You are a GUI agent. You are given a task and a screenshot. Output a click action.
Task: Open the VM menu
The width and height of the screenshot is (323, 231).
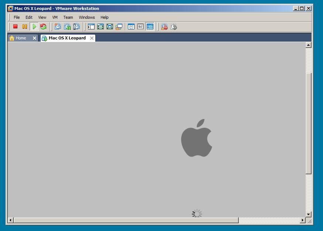[55, 17]
